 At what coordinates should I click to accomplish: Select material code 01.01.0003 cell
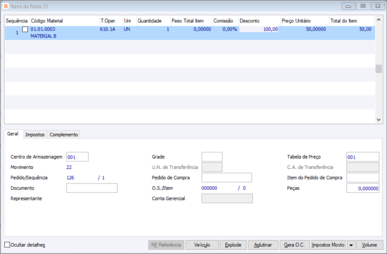tap(43, 29)
